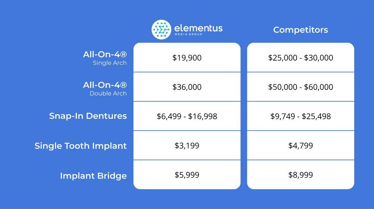Click the Single Tooth Implant label
This screenshot has width=374, height=209.
(81, 146)
